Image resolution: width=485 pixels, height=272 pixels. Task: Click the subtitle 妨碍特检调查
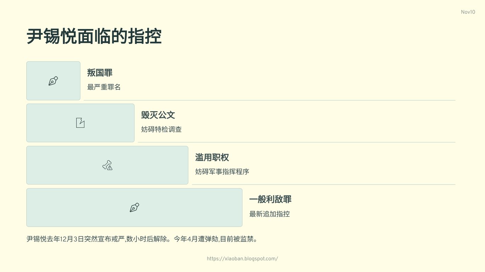162,129
